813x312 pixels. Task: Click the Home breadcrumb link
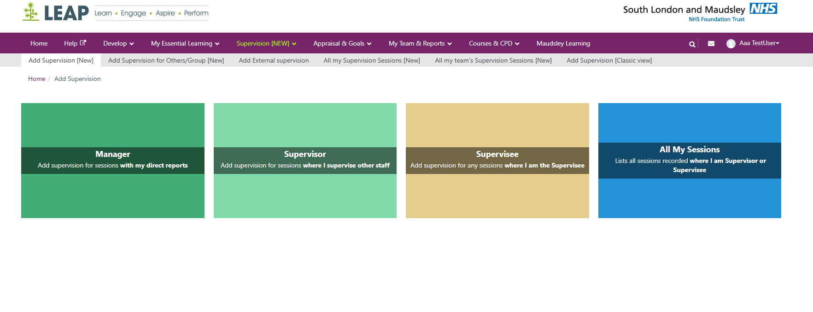(x=37, y=79)
